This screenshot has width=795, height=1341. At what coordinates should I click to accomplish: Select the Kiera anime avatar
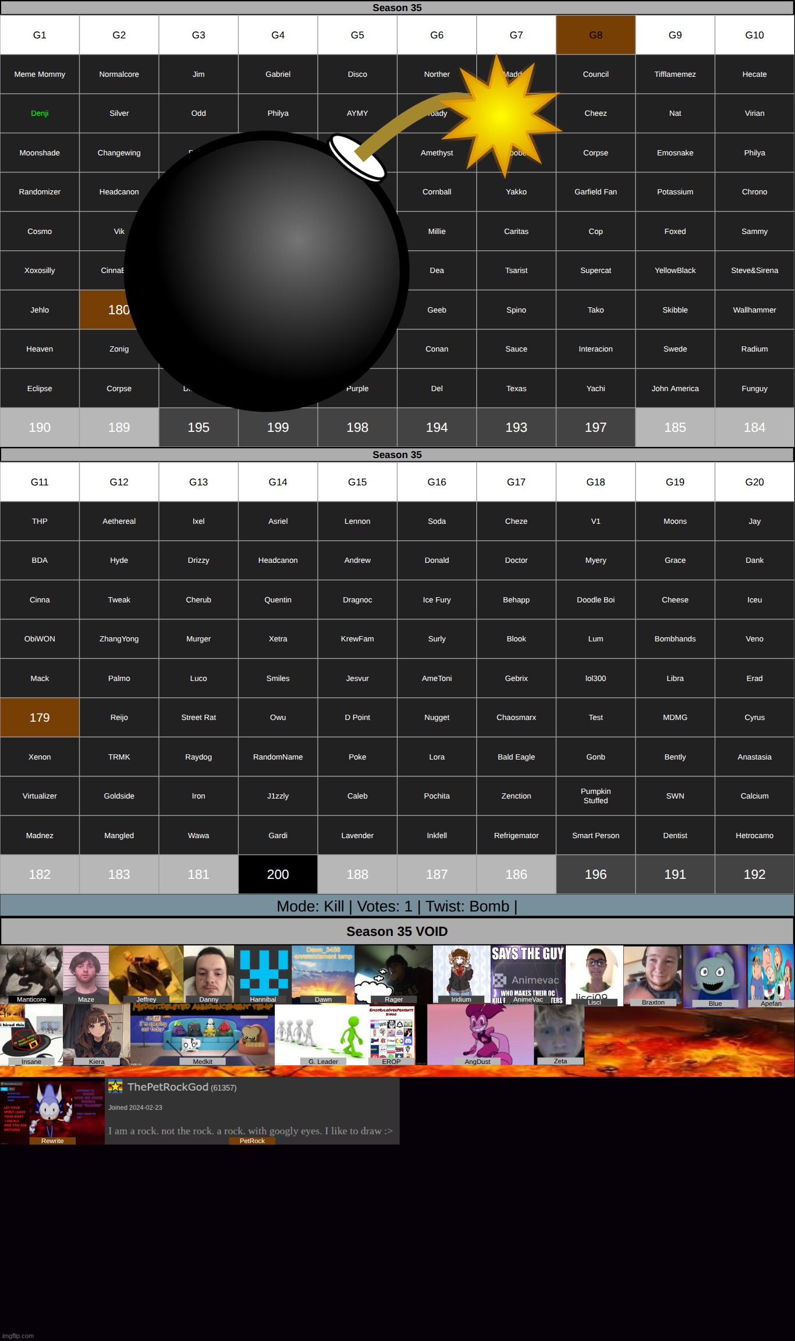97,1034
